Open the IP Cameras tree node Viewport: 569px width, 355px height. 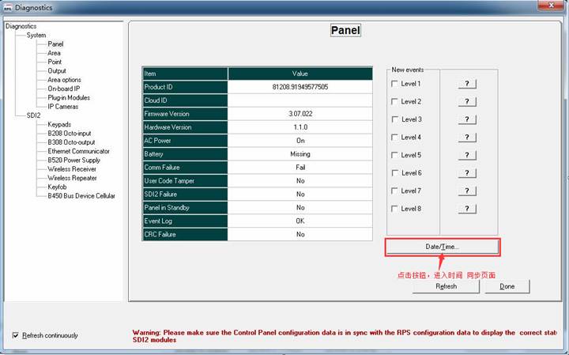coord(62,106)
